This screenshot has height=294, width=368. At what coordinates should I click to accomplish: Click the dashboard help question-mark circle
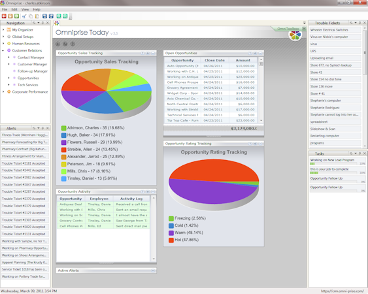(73, 44)
